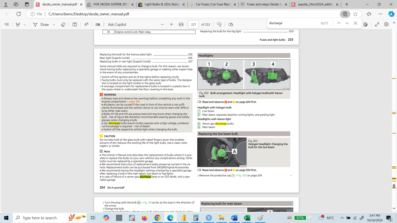Zoom in with the plus button

172,25
